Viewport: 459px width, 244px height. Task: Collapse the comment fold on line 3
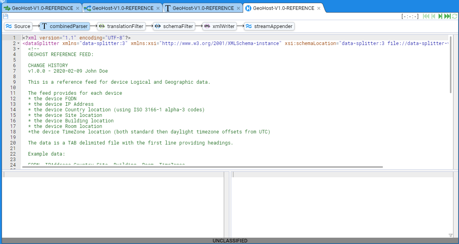click(x=18, y=49)
